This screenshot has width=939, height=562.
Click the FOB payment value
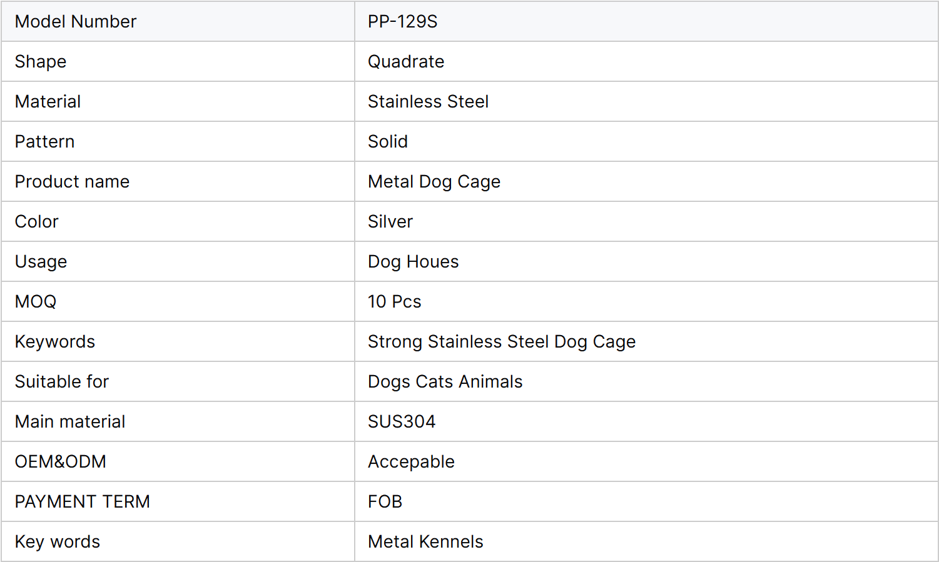[x=385, y=501]
